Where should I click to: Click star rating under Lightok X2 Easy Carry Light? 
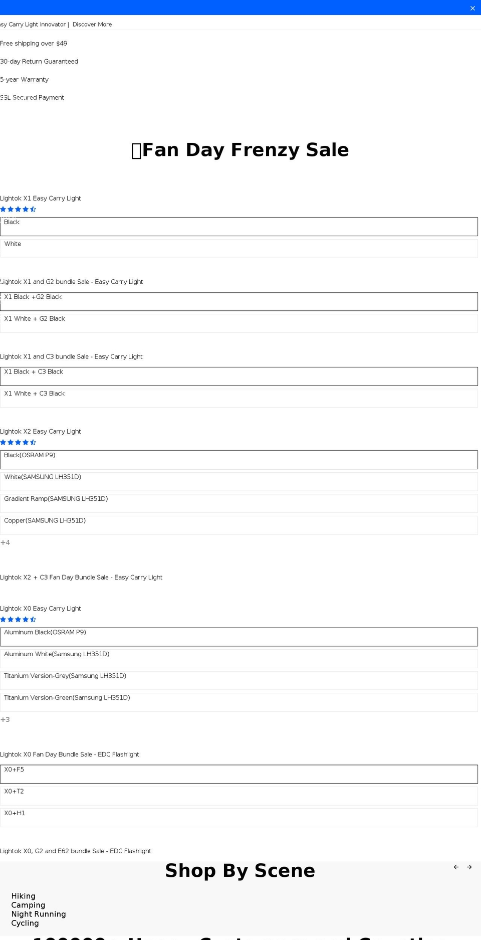[18, 442]
